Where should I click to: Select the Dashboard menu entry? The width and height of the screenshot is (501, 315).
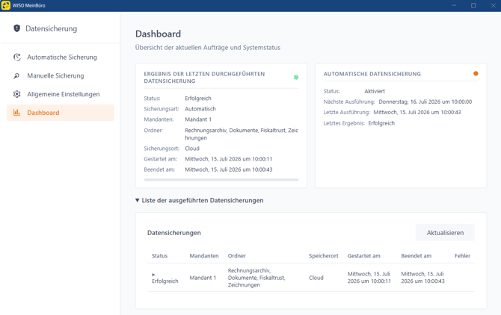61,113
